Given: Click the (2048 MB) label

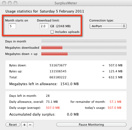Looking at the screenshot, I should pyautogui.click(x=63, y=26).
